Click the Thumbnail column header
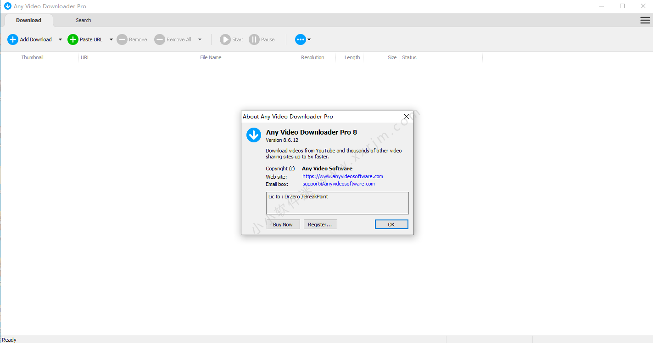This screenshot has height=343, width=653. (x=49, y=57)
